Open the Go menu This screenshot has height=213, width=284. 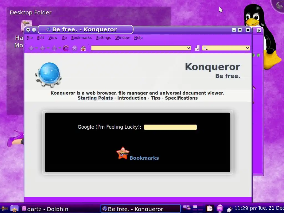64,38
